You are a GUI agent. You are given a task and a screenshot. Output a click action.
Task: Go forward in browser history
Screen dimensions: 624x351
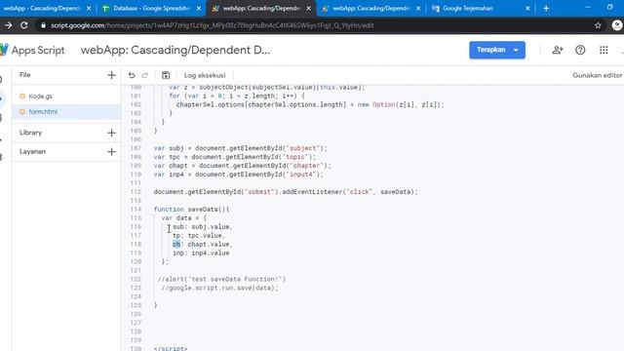pyautogui.click(x=8, y=25)
